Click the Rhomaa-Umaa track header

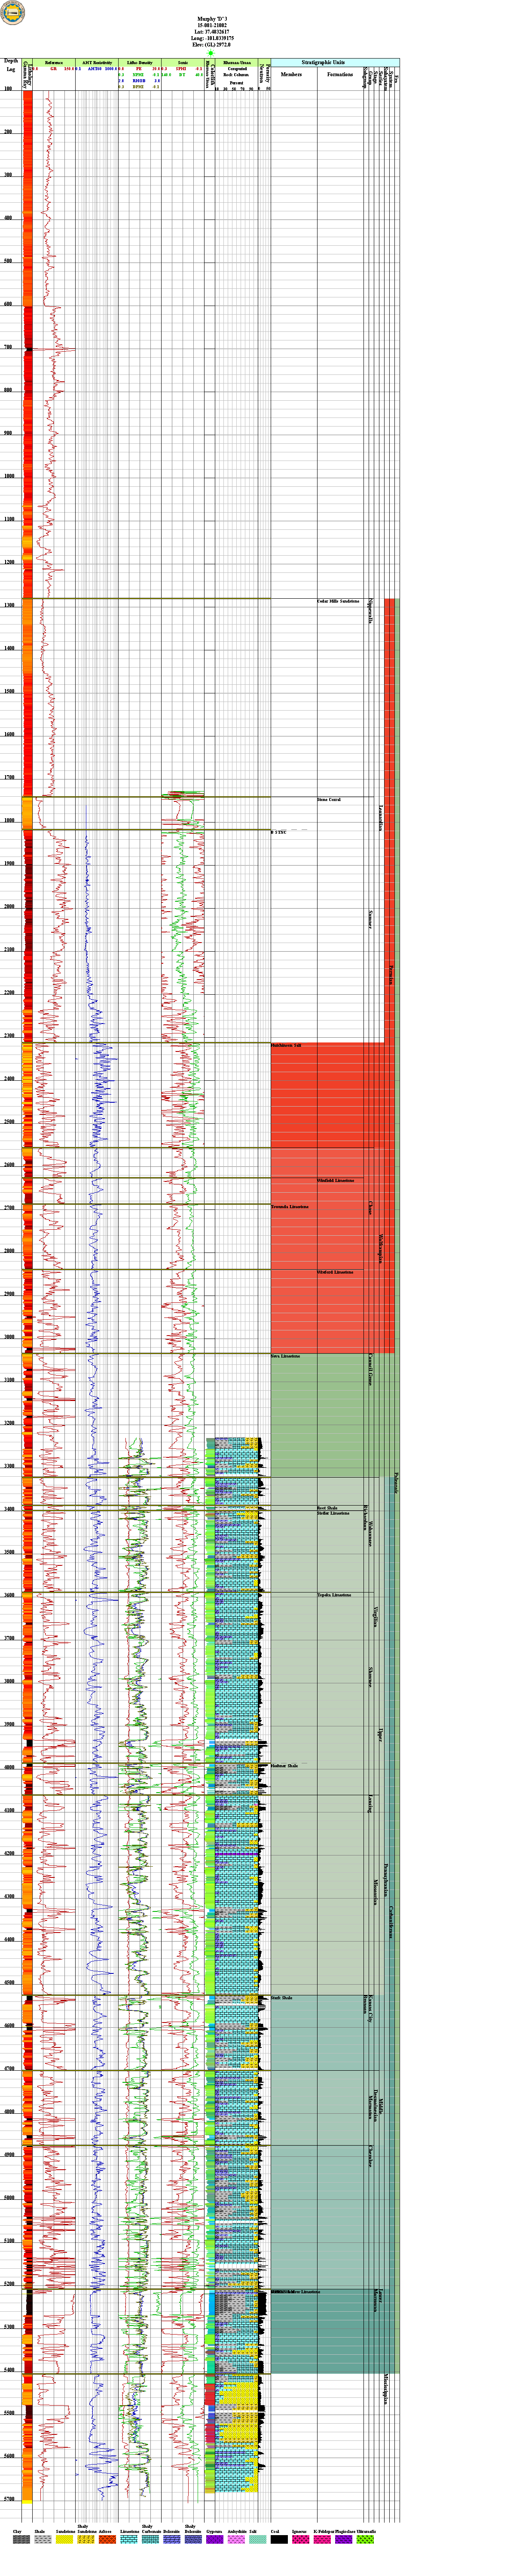(x=237, y=62)
